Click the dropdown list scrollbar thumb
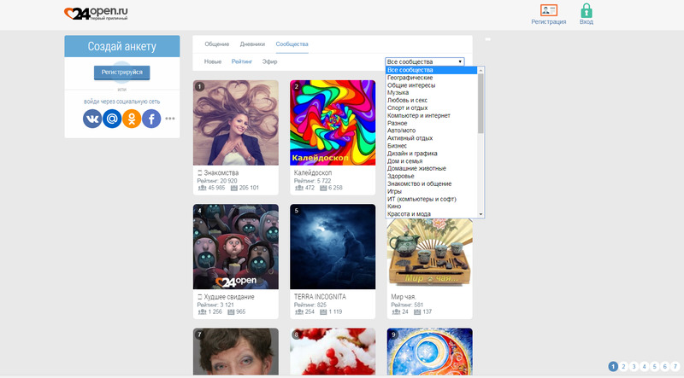This screenshot has width=684, height=378. [481, 103]
